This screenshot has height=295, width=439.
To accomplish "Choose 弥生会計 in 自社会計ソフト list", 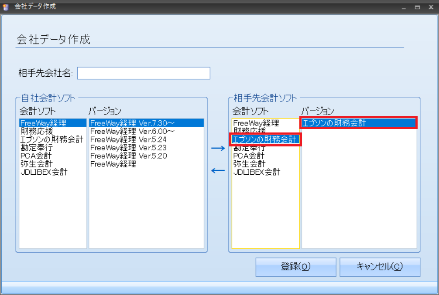I will [x=37, y=164].
